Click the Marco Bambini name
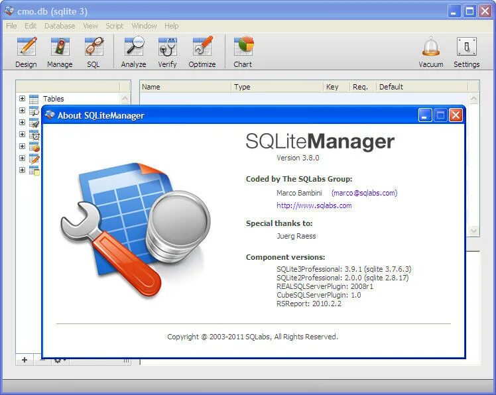The width and height of the screenshot is (496, 395). [x=299, y=193]
